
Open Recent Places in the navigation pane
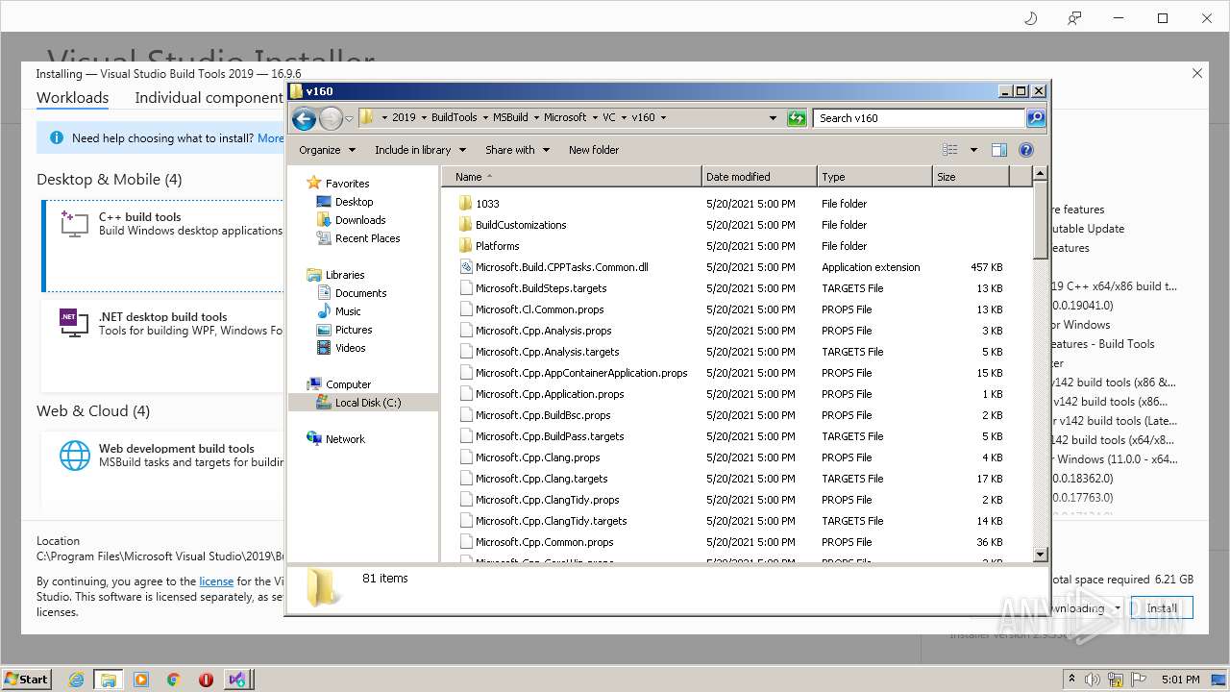click(x=367, y=238)
